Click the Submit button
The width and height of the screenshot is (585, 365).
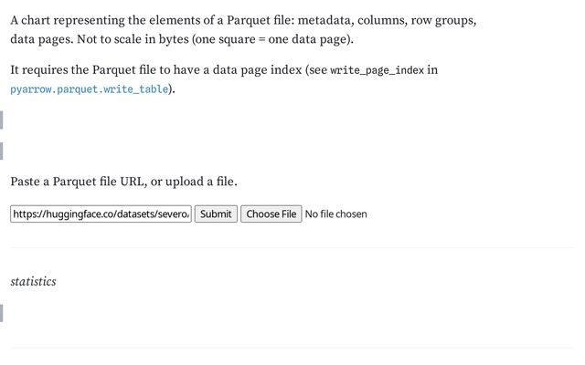coord(216,214)
